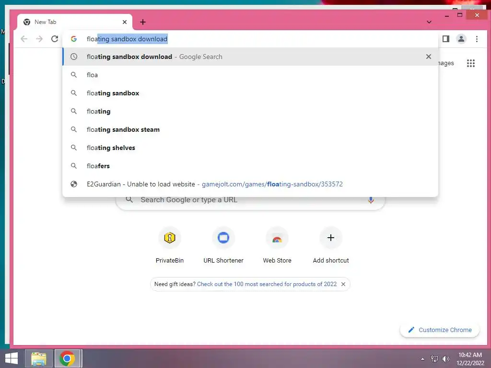Image resolution: width=491 pixels, height=368 pixels.
Task: Open a new tab with plus button
Action: (143, 22)
